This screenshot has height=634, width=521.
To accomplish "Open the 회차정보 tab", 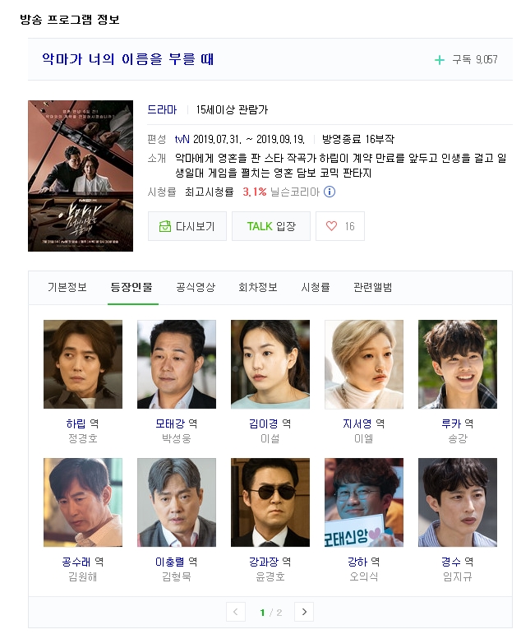I will [x=258, y=288].
